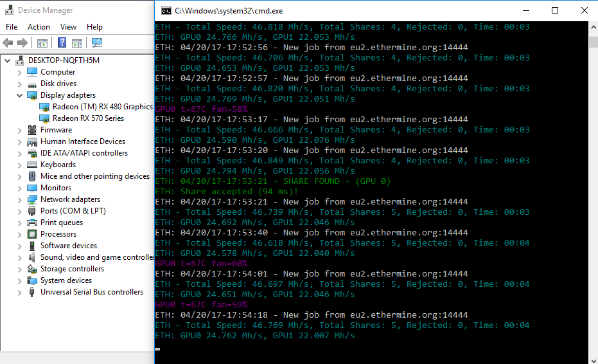This screenshot has width=598, height=364.
Task: Open the Action menu
Action: pos(39,27)
